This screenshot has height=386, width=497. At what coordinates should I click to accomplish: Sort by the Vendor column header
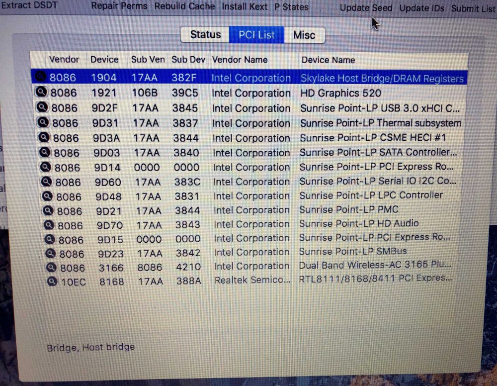point(64,59)
